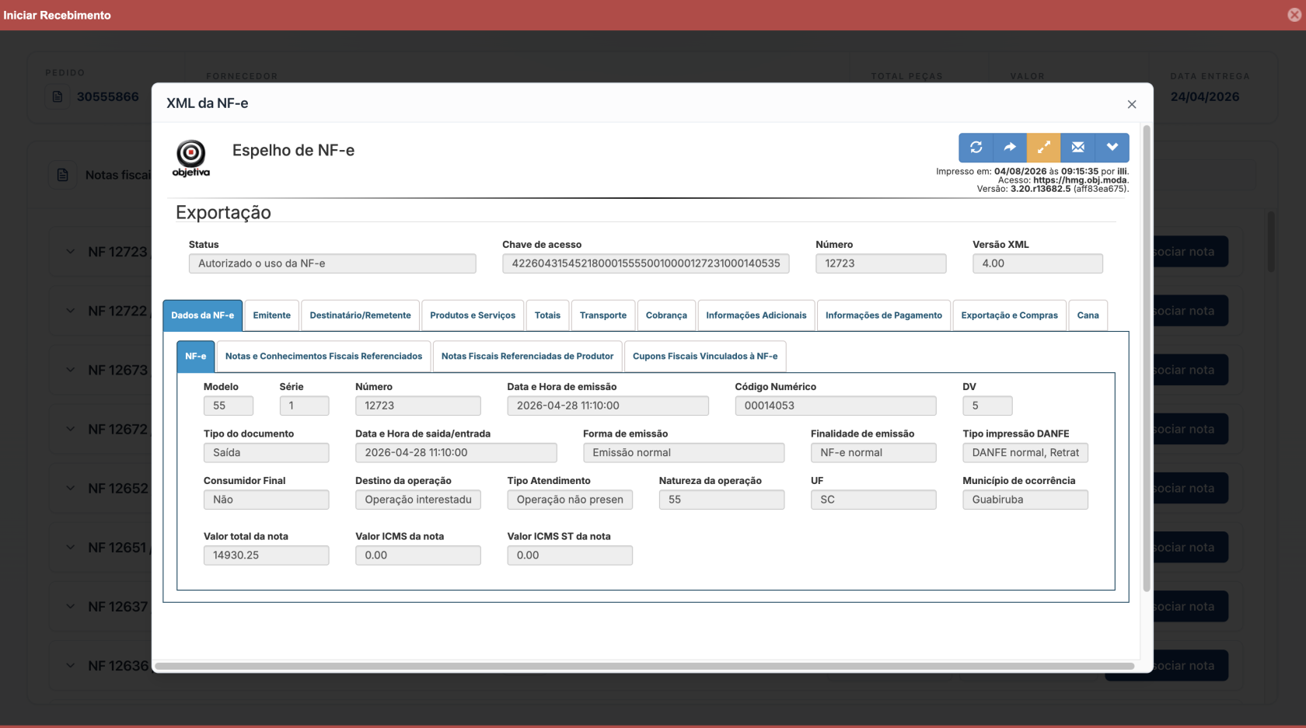
Task: Click the Modelo field showing 55
Action: pos(228,406)
